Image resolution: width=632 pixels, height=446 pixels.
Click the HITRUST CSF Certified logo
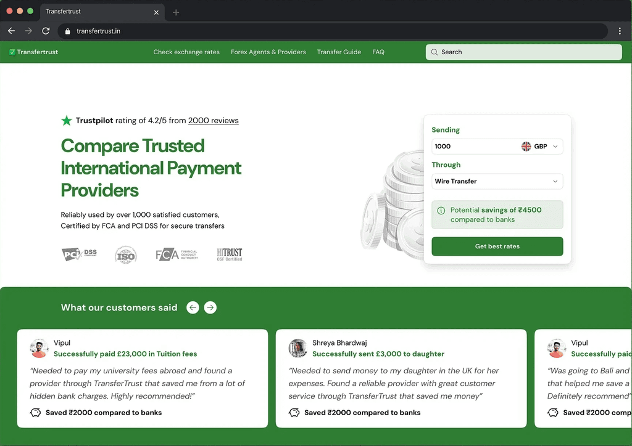point(230,254)
